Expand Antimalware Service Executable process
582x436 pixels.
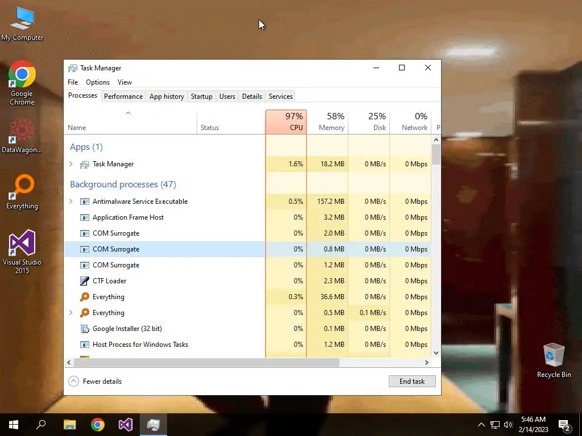71,202
